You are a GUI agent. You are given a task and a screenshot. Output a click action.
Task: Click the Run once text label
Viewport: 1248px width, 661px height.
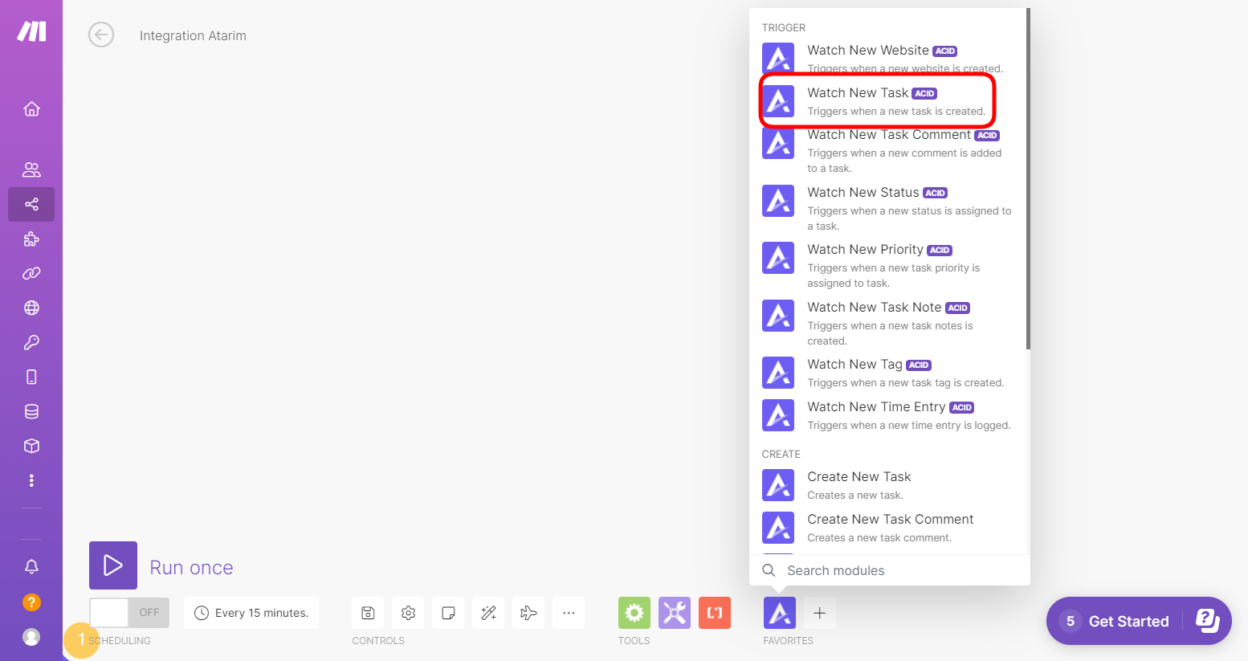pos(191,568)
